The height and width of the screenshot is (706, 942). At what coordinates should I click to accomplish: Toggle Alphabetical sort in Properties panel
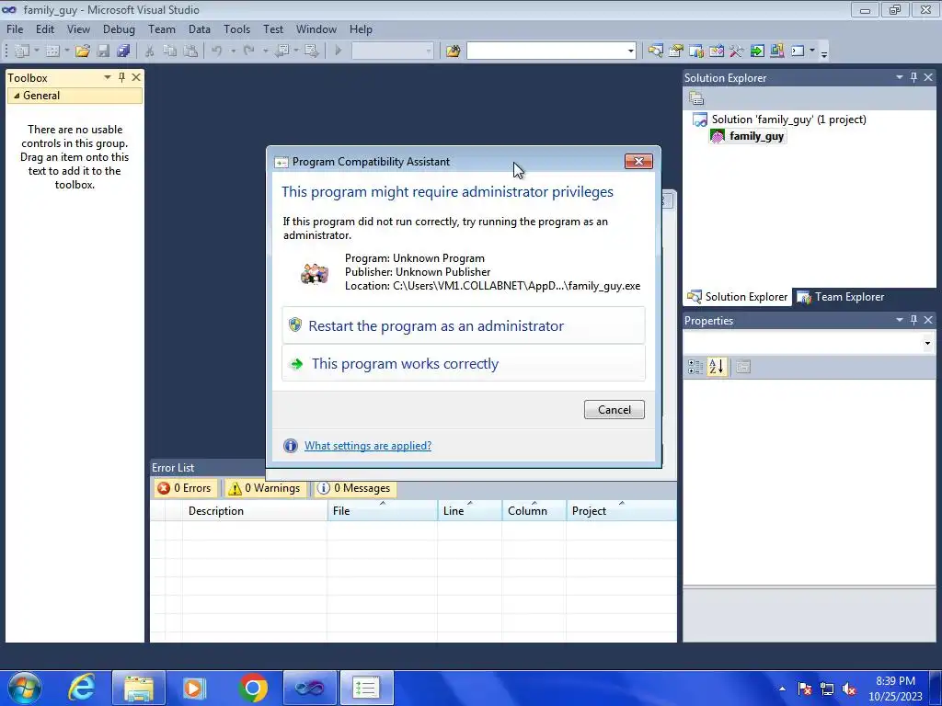[x=716, y=366]
